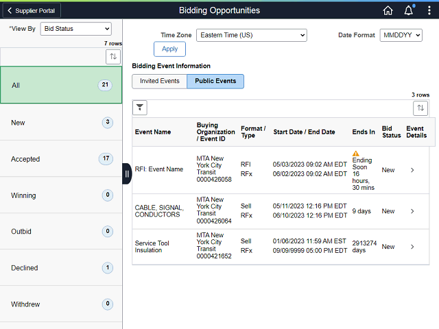Click the Format / Type column header
The width and height of the screenshot is (439, 329).
tap(253, 132)
